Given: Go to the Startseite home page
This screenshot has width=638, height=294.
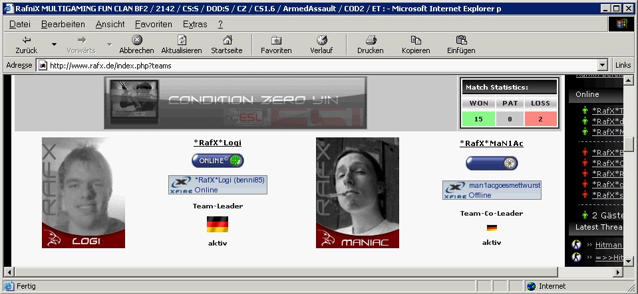Looking at the screenshot, I should [x=227, y=44].
